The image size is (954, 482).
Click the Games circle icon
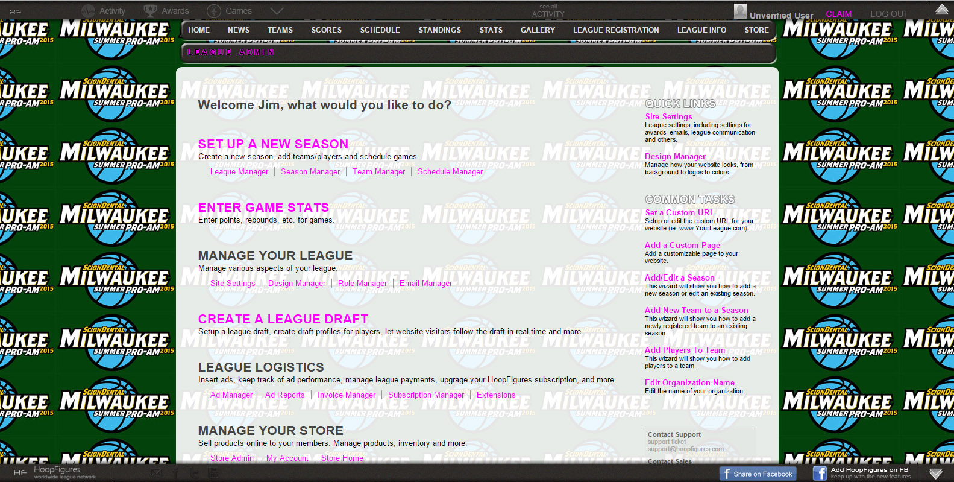tap(214, 11)
